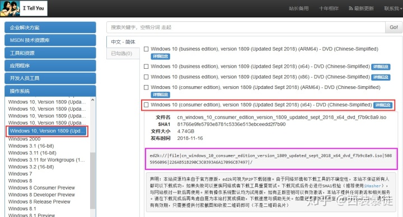Image resolution: width=403 pixels, height=217 pixels.
Task: Click the SHA1 hash value
Action: pyautogui.click(x=231, y=124)
